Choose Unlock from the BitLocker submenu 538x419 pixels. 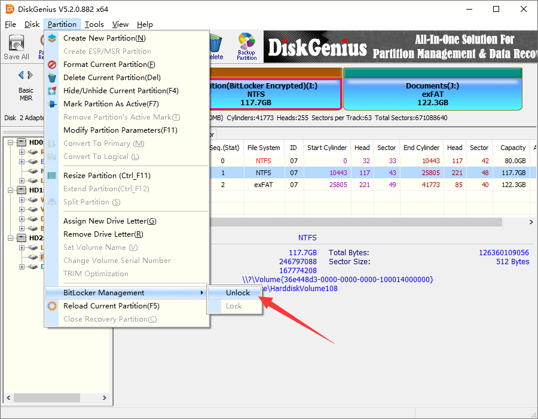tap(238, 293)
